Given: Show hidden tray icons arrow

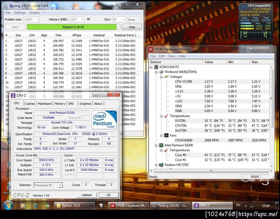Looking at the screenshot, I should coord(246,206).
